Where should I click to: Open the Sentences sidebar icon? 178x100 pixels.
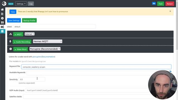2,14
